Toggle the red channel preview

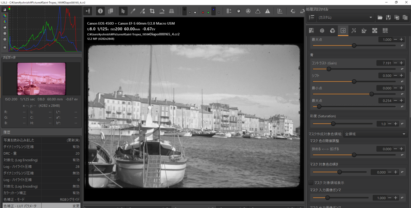pyautogui.click(x=203, y=12)
